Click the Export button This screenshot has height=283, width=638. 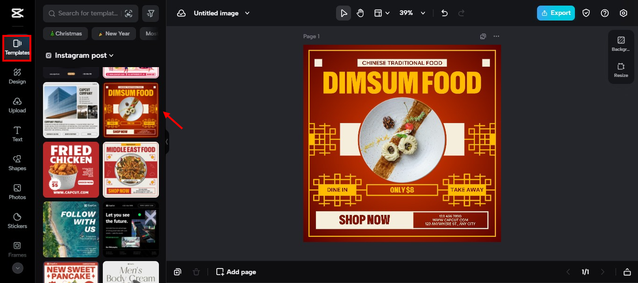556,13
